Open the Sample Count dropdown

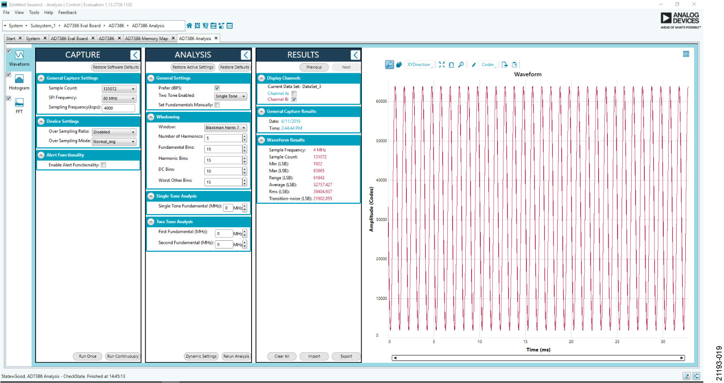[133, 89]
